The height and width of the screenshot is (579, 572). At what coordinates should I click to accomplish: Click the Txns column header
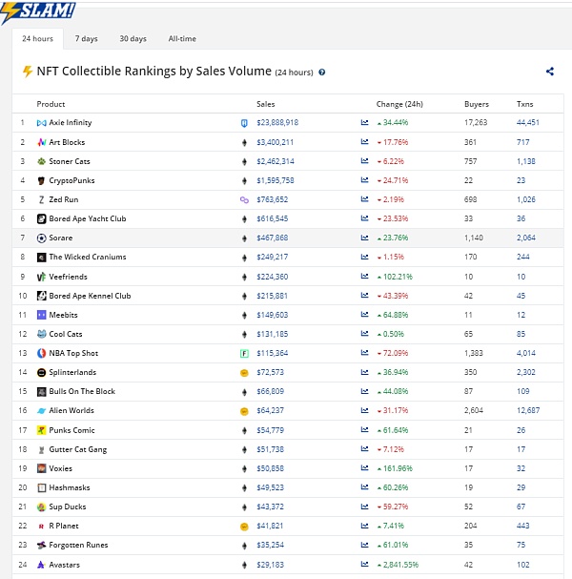[524, 104]
